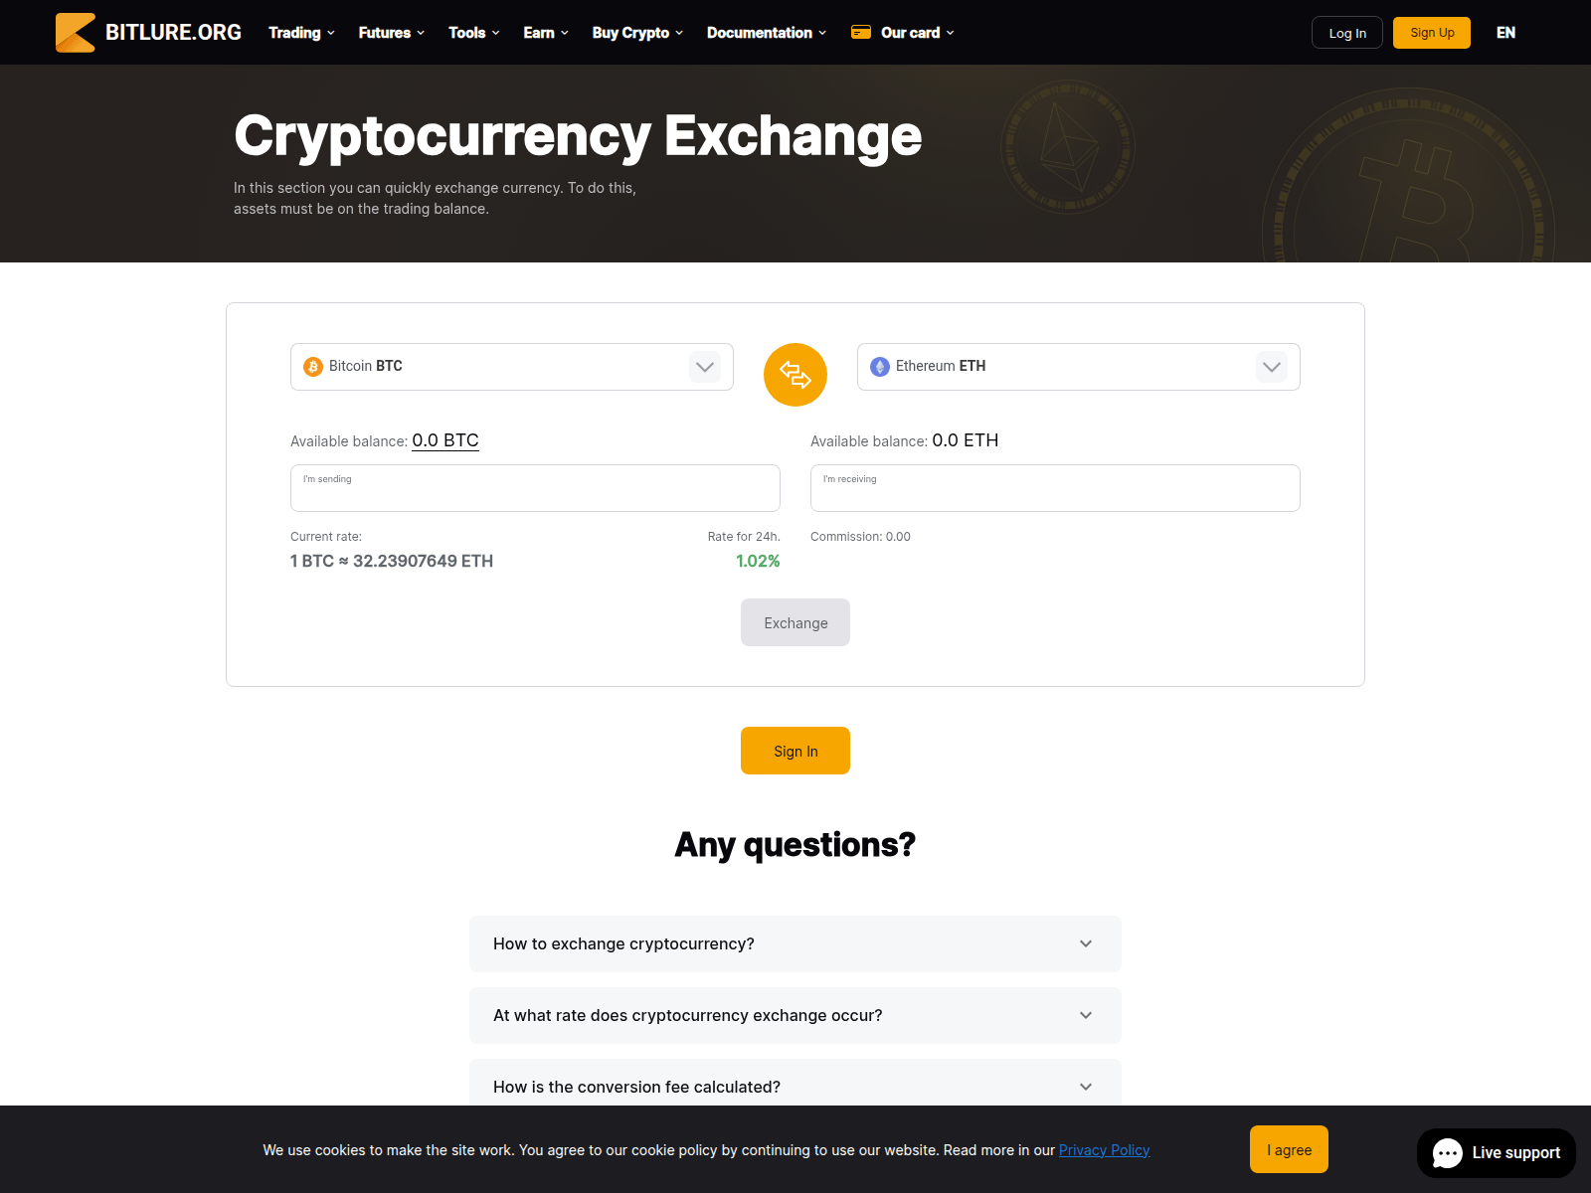
Task: Click the available 0.0 BTC balance
Action: pos(445,440)
